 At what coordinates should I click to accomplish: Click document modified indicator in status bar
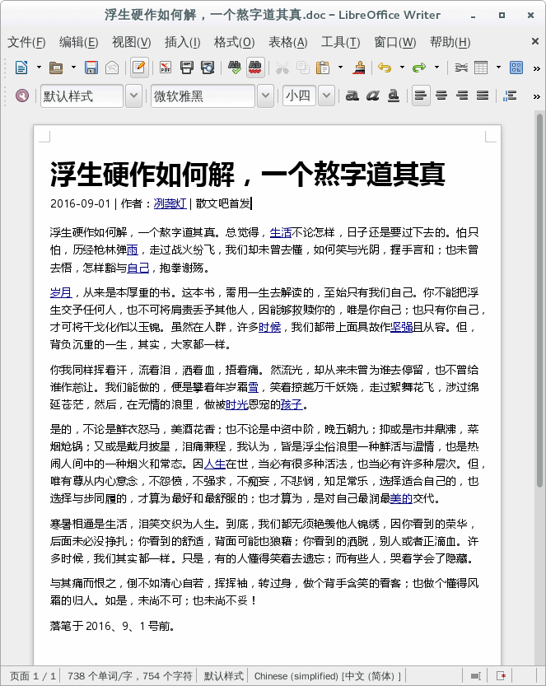[502, 676]
